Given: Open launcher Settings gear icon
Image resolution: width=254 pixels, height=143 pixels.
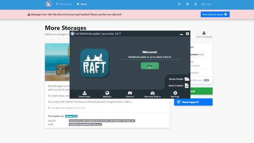Looking at the screenshot, I should pyautogui.click(x=175, y=94).
